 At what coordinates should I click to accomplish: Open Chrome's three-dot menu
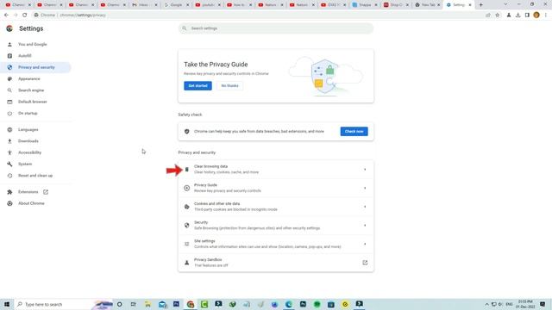[546, 15]
